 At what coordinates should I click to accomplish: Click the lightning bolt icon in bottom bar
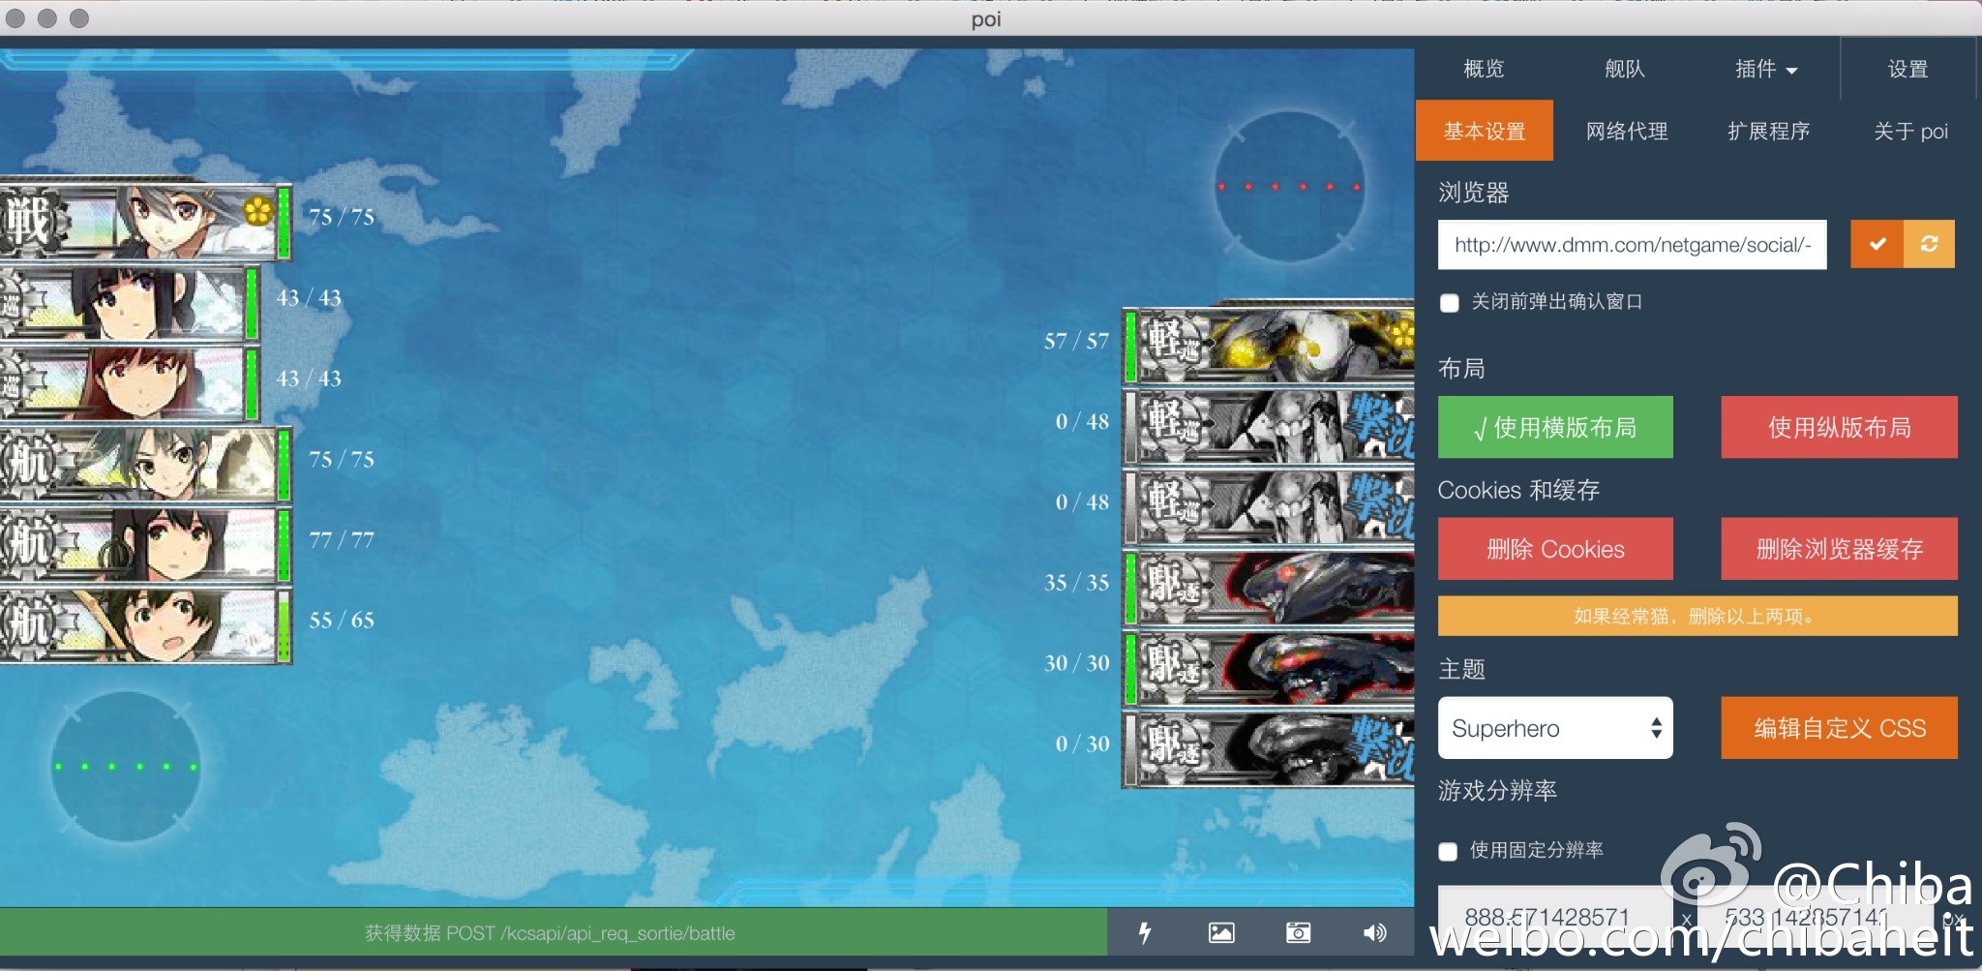pos(1145,932)
